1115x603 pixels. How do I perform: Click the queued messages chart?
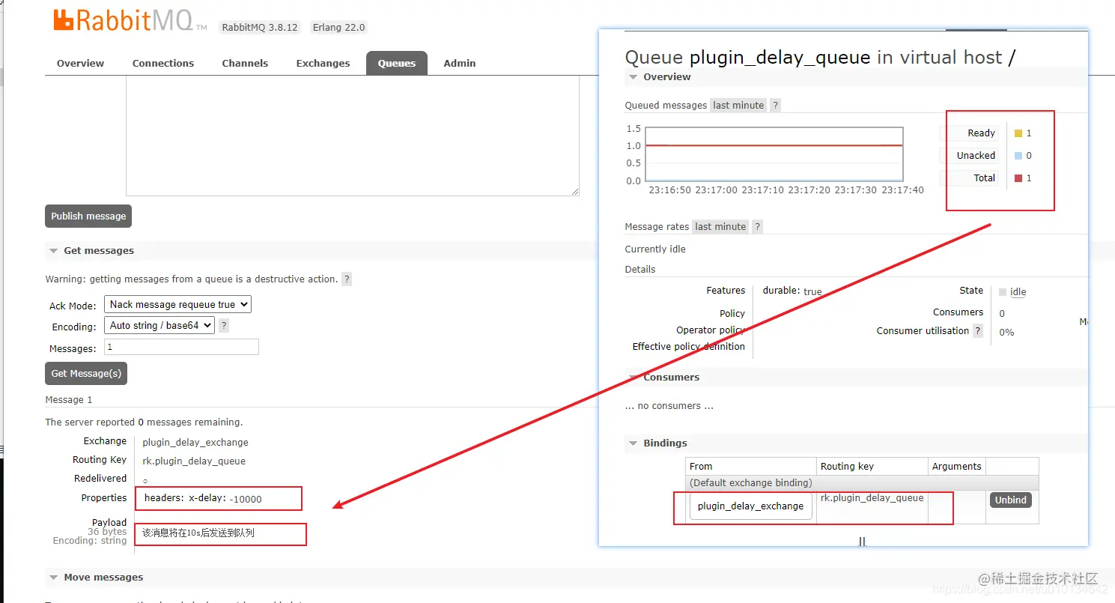(x=774, y=154)
